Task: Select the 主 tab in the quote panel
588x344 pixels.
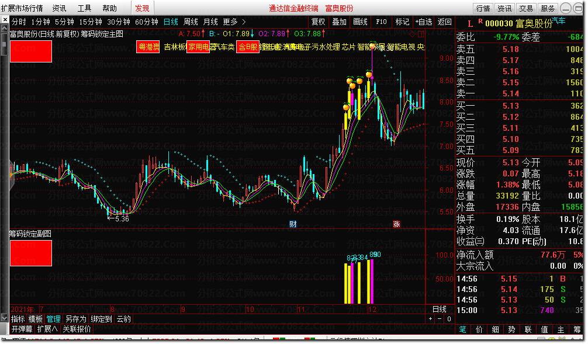Action: click(x=561, y=329)
